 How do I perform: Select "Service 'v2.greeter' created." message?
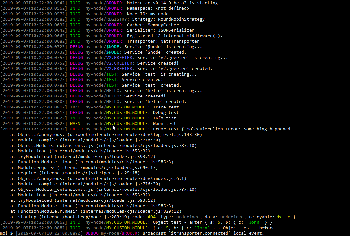[x=175, y=69]
